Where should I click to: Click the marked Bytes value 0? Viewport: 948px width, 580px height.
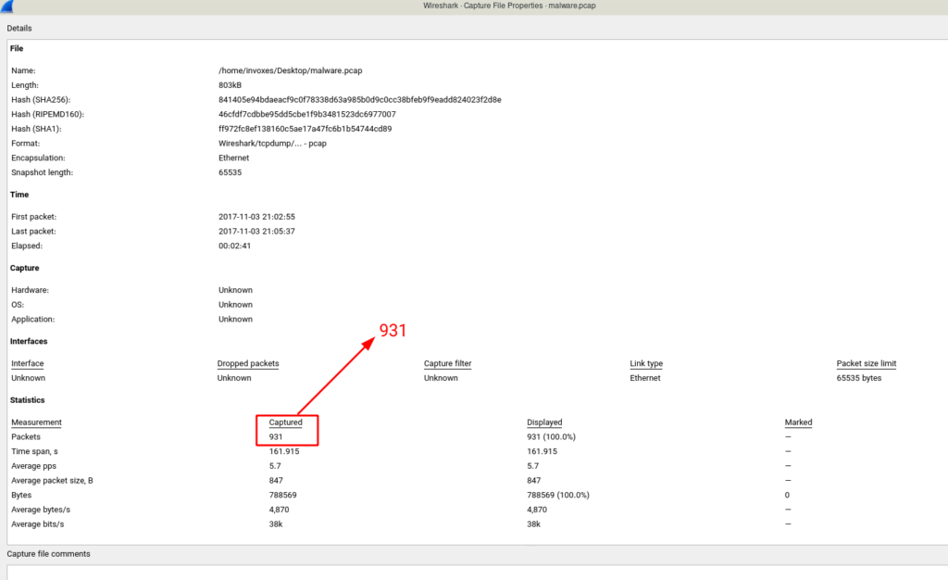tap(787, 495)
